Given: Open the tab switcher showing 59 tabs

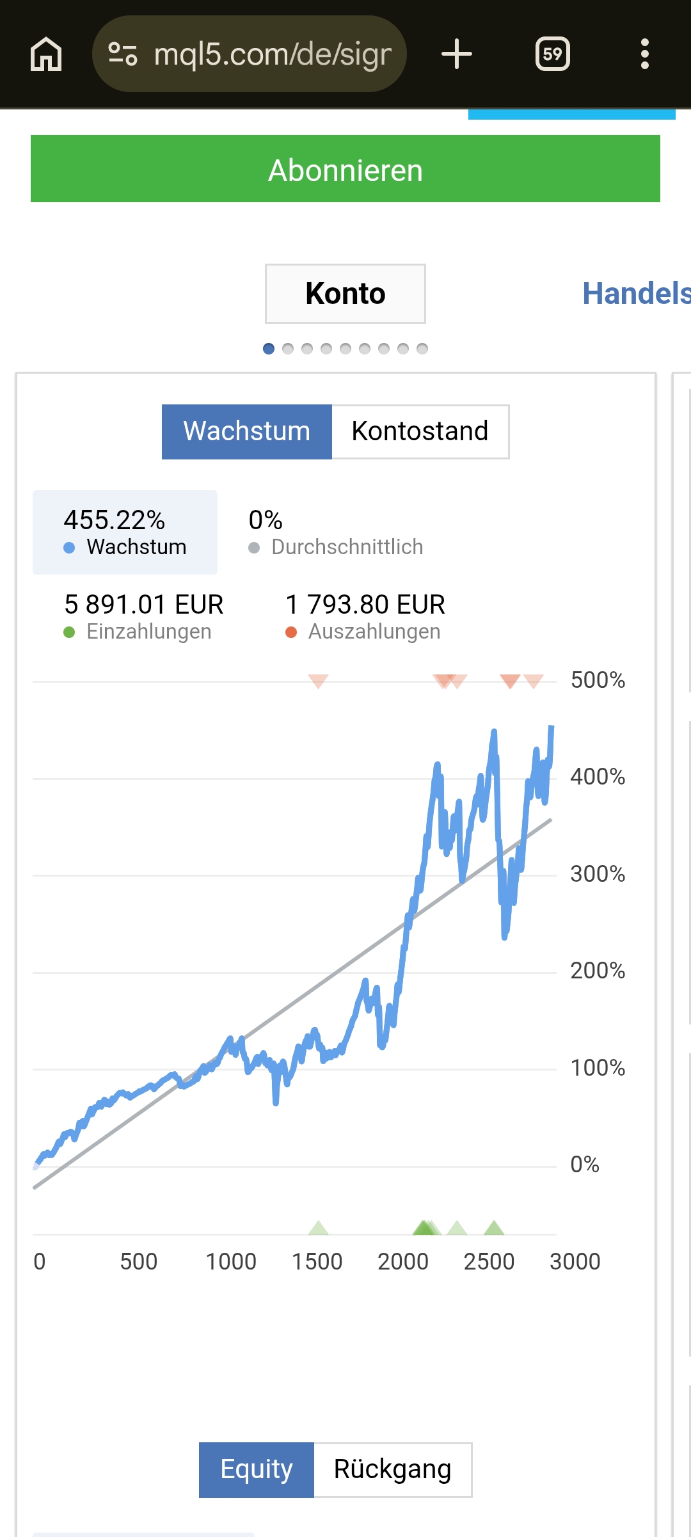Looking at the screenshot, I should (x=552, y=54).
